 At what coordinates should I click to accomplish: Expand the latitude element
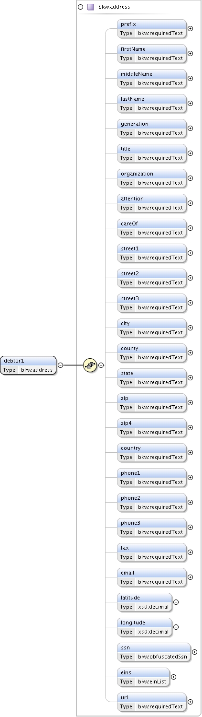point(176,602)
